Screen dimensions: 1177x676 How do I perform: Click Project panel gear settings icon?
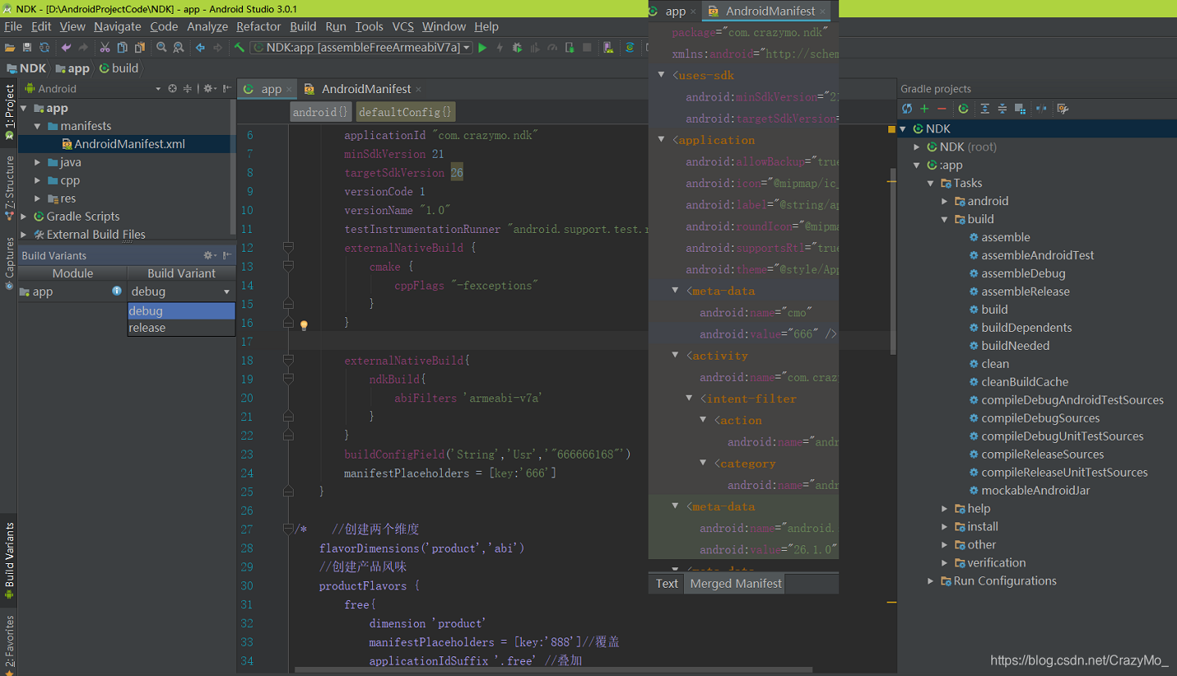[x=208, y=88]
